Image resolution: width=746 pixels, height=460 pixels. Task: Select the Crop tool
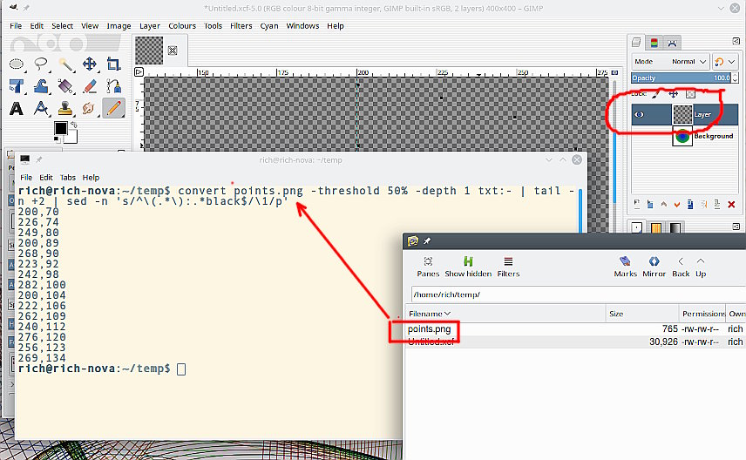tap(113, 64)
